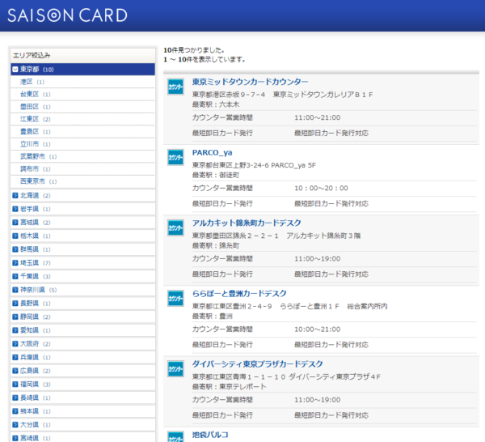The image size is (485, 442).
Task: Expand the 千葉県 (3) area
Action: pyautogui.click(x=83, y=276)
